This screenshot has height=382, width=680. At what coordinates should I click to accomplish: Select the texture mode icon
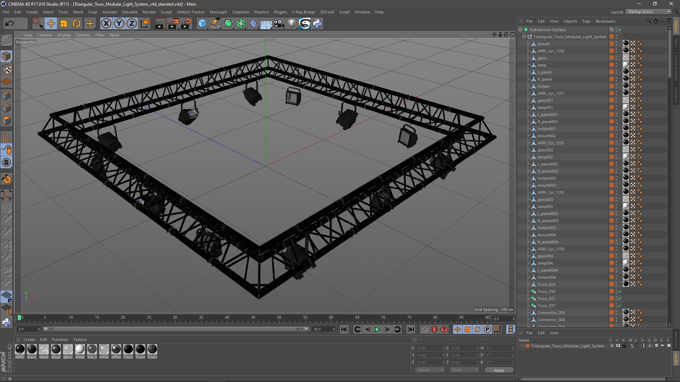[6, 69]
